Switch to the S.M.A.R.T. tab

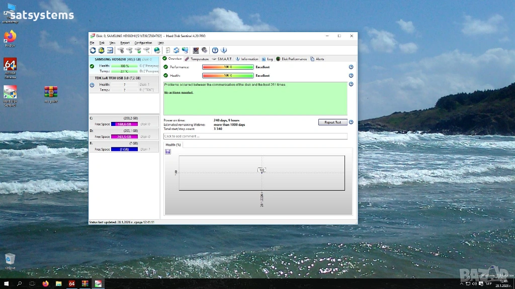pos(222,59)
